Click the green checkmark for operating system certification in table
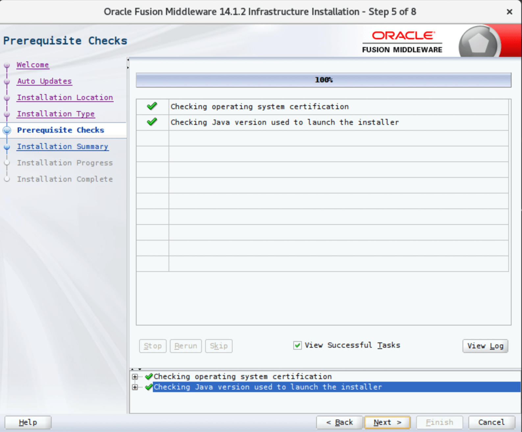Screen dimensions: 522x432 pos(152,106)
